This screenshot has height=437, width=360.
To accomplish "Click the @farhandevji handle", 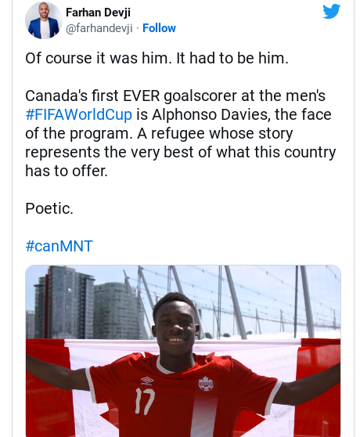I will (x=99, y=28).
